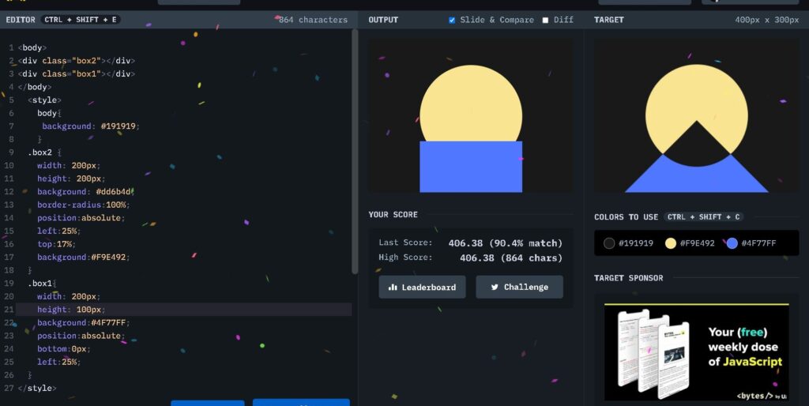This screenshot has height=406, width=809.
Task: Uncheck the Slide & Compare checkbox
Action: [452, 20]
